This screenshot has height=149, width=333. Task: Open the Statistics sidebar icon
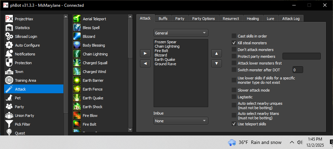(9, 28)
